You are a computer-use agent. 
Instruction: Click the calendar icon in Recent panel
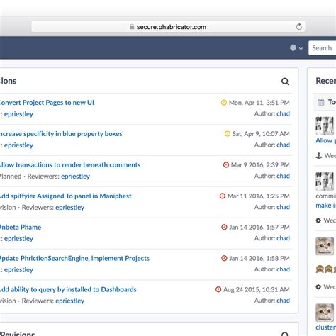(320, 102)
